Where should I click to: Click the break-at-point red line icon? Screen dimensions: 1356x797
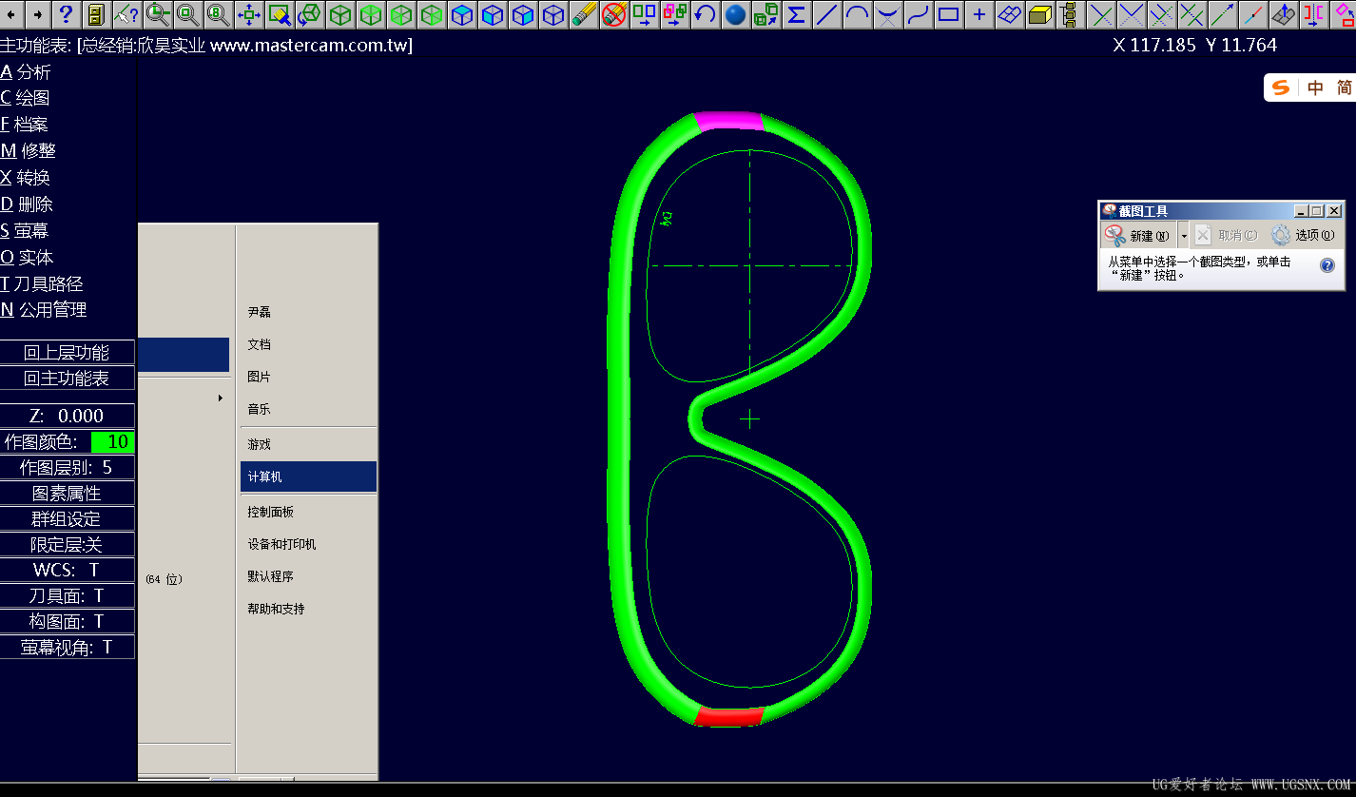pyautogui.click(x=1253, y=14)
